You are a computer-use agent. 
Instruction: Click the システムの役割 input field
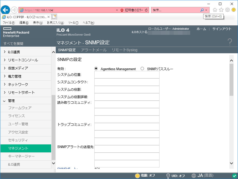127,90
